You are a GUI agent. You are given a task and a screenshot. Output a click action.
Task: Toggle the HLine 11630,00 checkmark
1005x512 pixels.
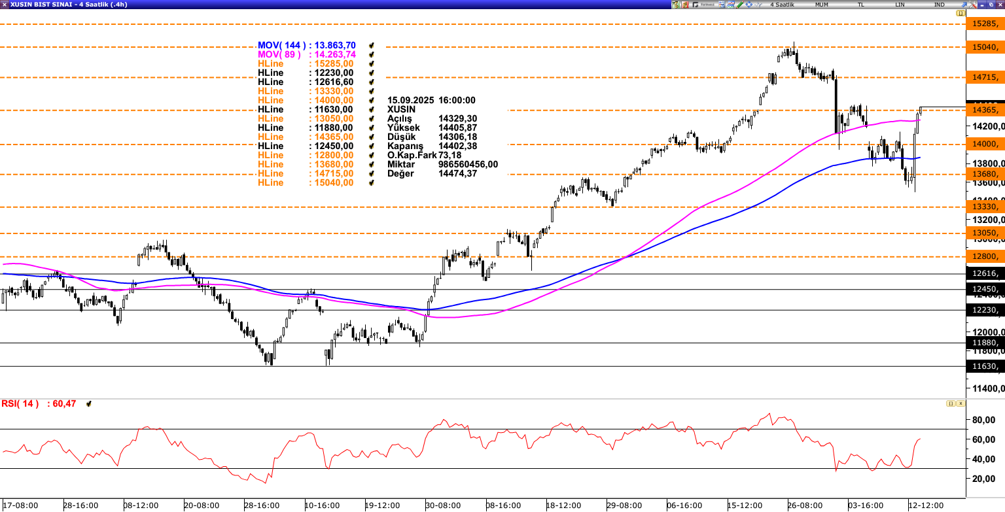tap(372, 110)
